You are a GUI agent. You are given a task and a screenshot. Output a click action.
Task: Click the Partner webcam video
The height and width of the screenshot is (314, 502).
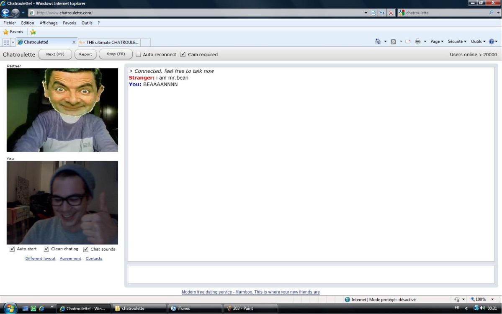click(62, 110)
